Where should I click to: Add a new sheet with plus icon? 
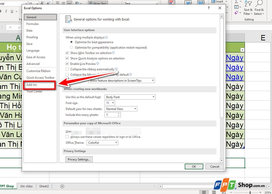[x=62, y=186]
